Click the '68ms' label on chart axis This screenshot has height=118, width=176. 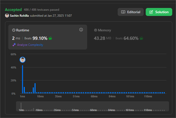(94, 96)
